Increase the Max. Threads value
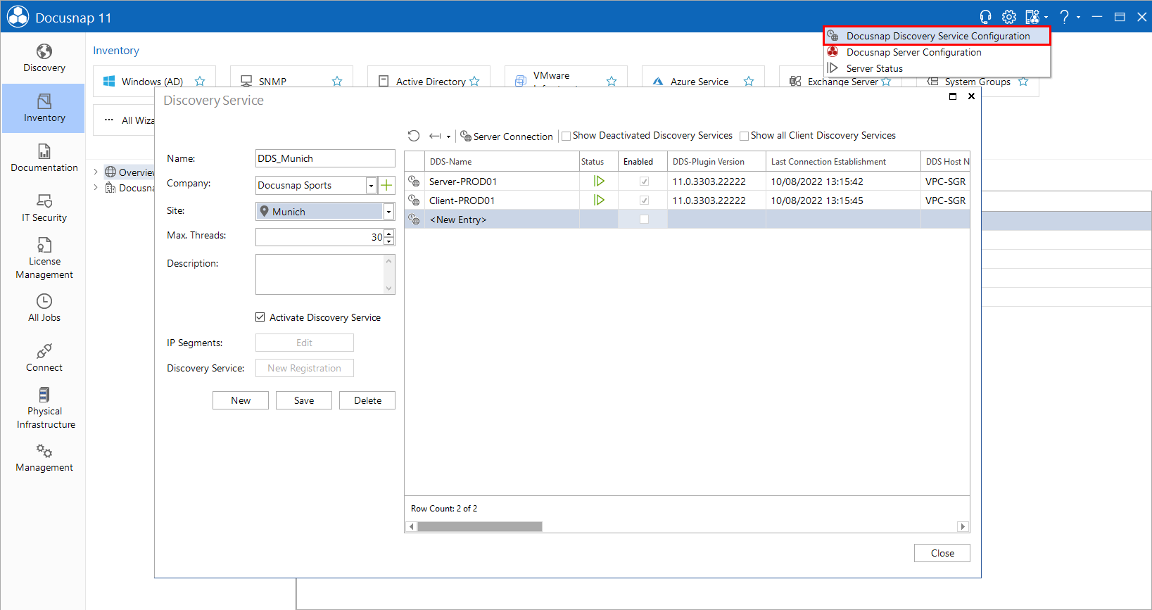This screenshot has height=610, width=1152. click(389, 234)
